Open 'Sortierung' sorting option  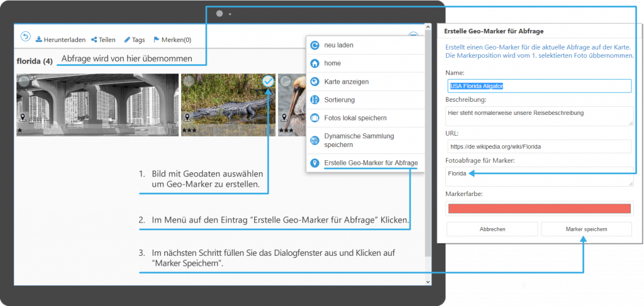(339, 100)
